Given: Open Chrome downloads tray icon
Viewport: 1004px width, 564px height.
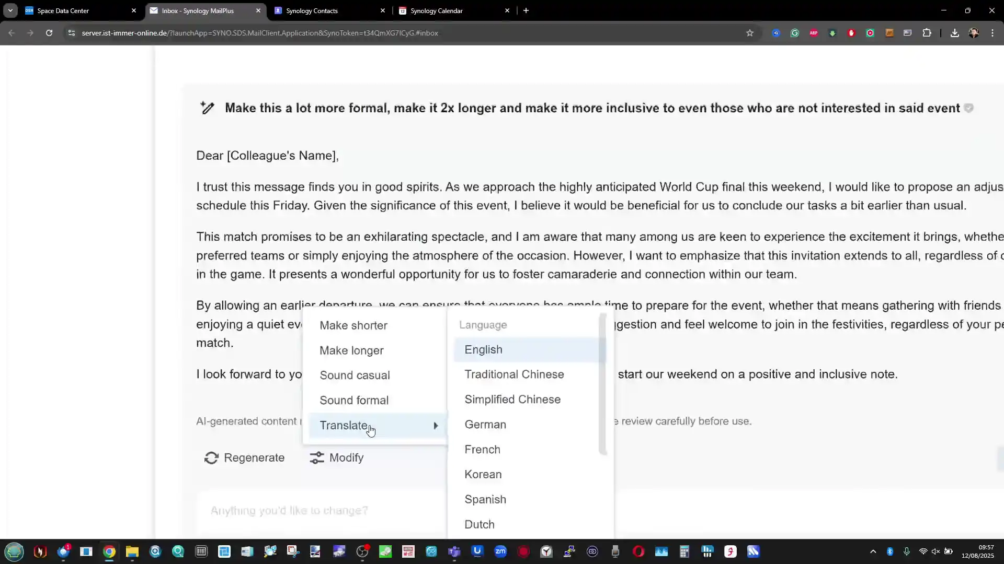Looking at the screenshot, I should tap(955, 33).
